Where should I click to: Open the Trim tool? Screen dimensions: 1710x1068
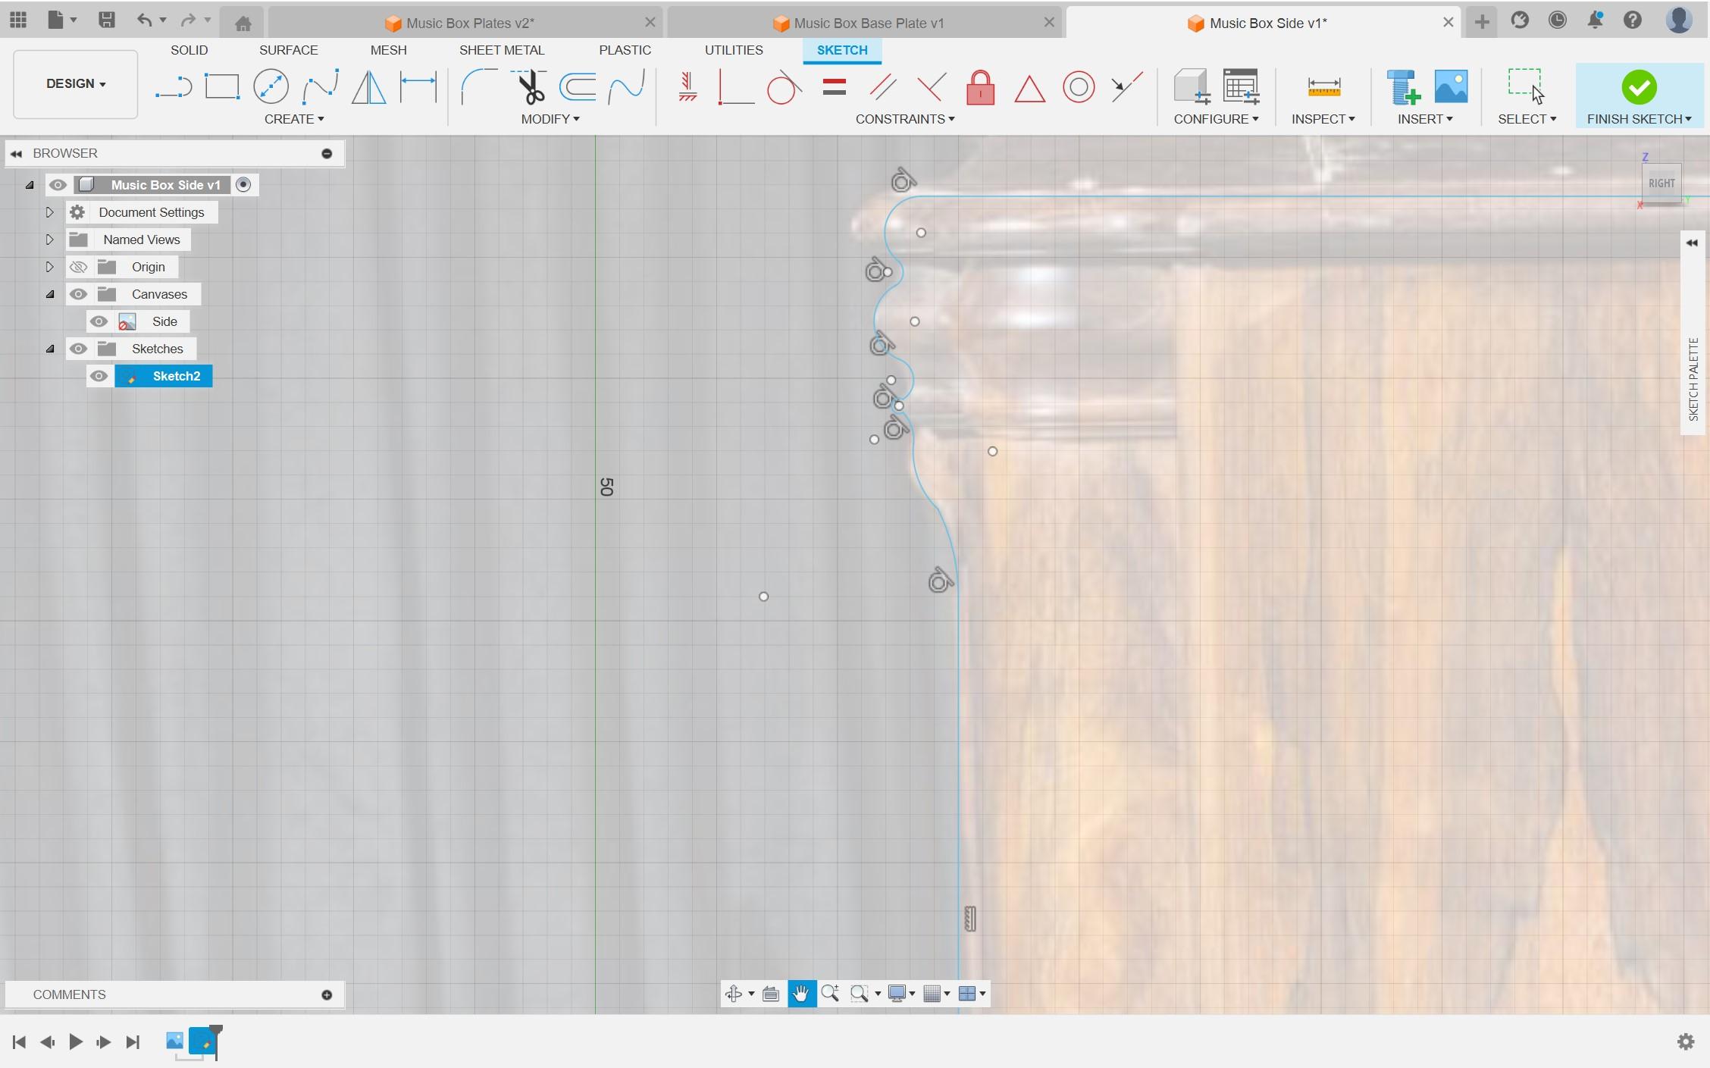[530, 86]
